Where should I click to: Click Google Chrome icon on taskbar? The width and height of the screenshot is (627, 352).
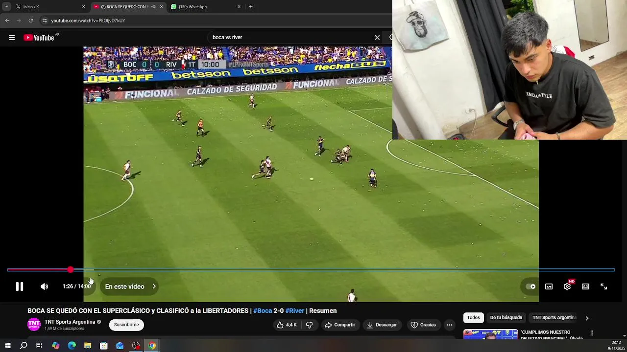tap(152, 346)
